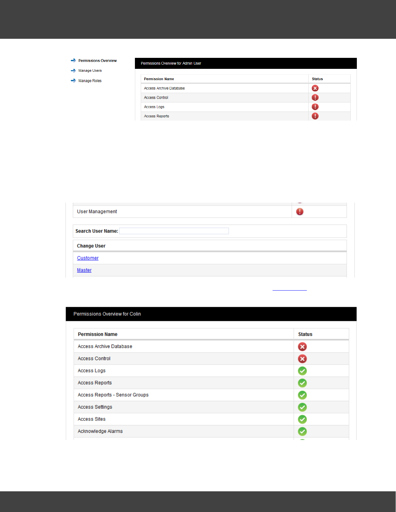Click the Search User Name input field
Screen dimensions: 396x512
pyautogui.click(x=174, y=231)
